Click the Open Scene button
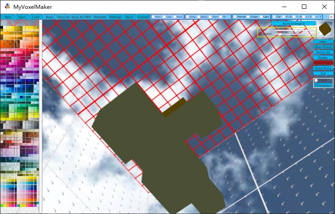Image resolution: width=335 pixels, height=214 pixels. (x=323, y=47)
